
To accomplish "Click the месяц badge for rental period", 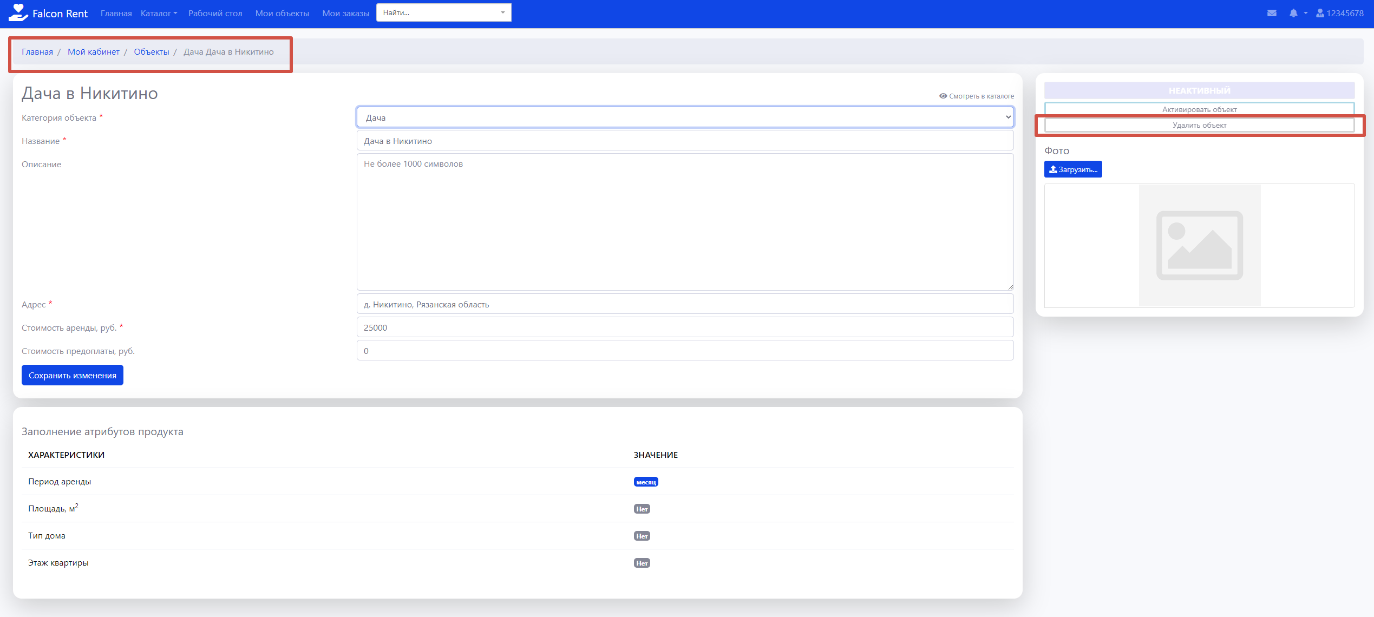I will pos(645,482).
